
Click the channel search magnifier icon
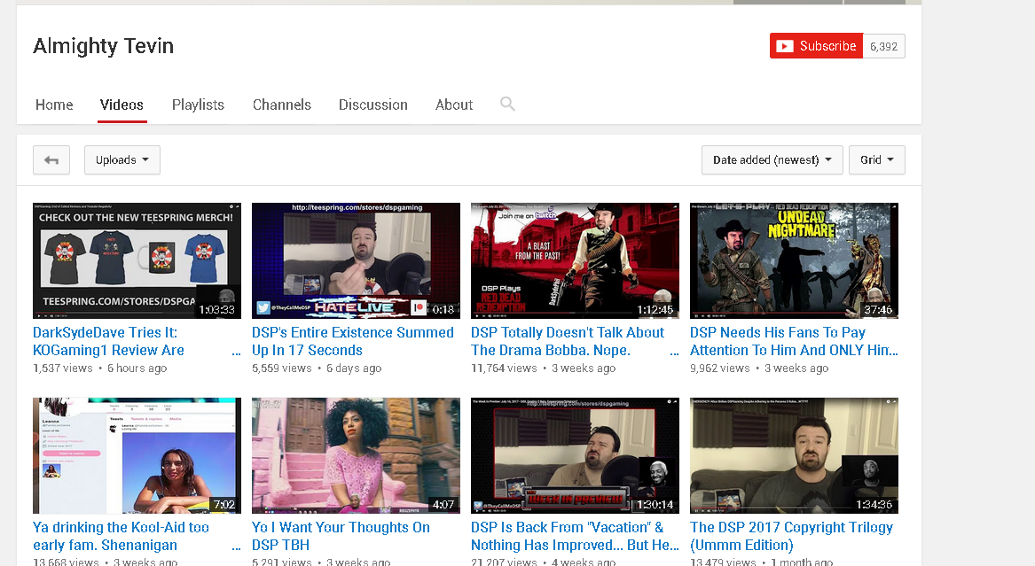(x=507, y=104)
